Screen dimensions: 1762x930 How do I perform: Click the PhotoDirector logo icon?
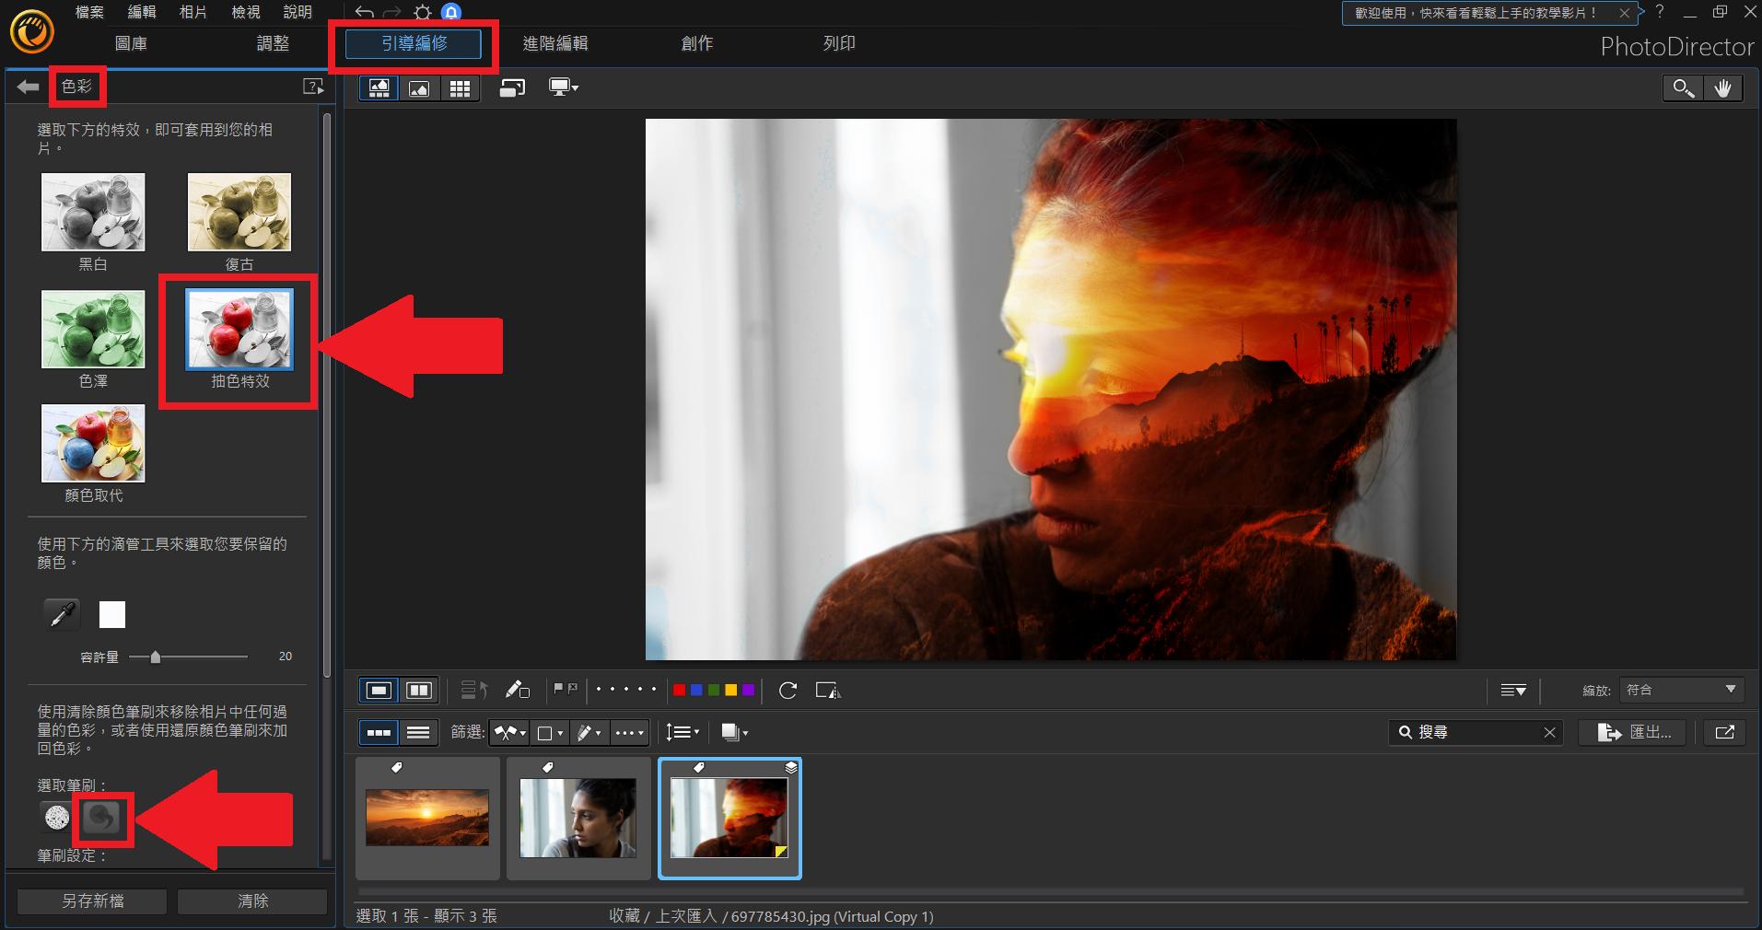[32, 33]
